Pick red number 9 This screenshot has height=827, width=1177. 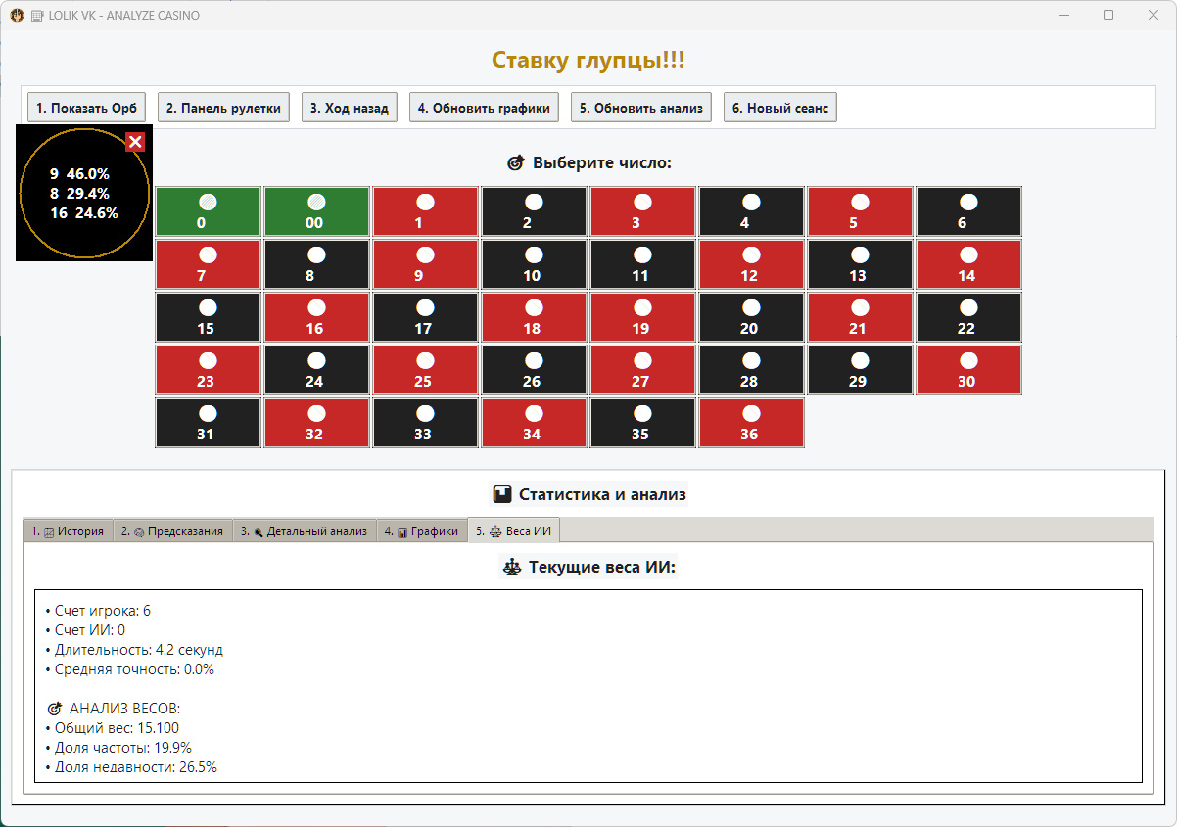[x=425, y=264]
